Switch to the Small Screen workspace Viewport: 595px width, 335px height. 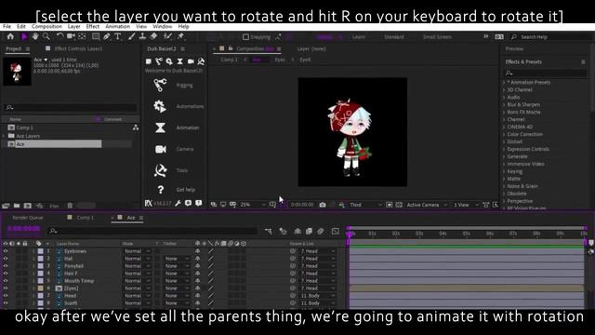click(437, 37)
